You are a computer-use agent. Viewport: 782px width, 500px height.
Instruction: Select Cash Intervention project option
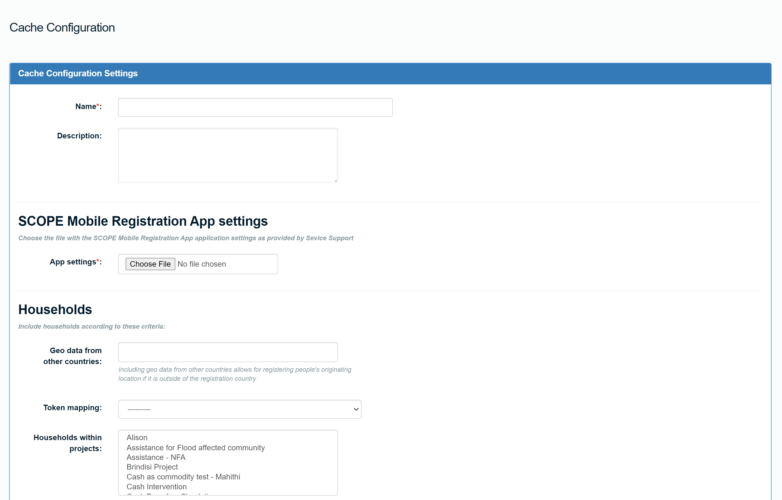point(157,487)
